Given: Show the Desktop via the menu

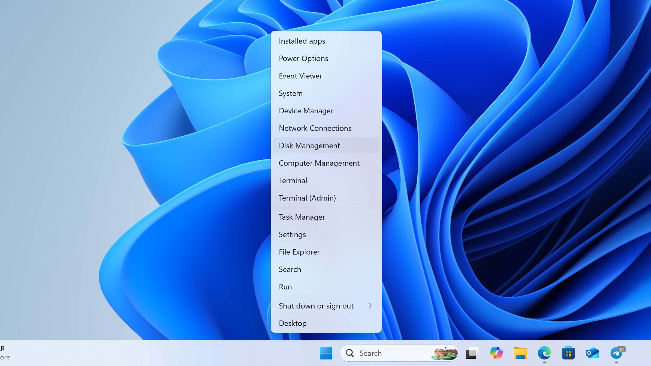Looking at the screenshot, I should pyautogui.click(x=293, y=323).
